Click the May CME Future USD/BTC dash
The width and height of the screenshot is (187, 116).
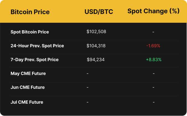88,74
